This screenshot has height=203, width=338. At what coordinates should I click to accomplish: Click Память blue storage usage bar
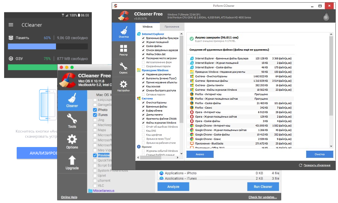(32, 46)
